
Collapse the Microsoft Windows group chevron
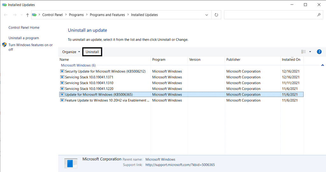click(322, 65)
